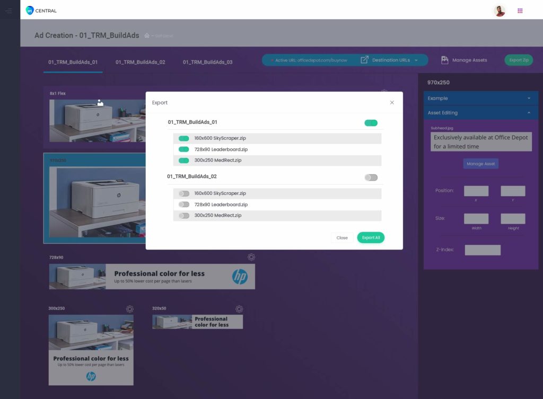The width and height of the screenshot is (543, 399).
Task: Open the hamburger sidebar menu
Action: tap(8, 11)
